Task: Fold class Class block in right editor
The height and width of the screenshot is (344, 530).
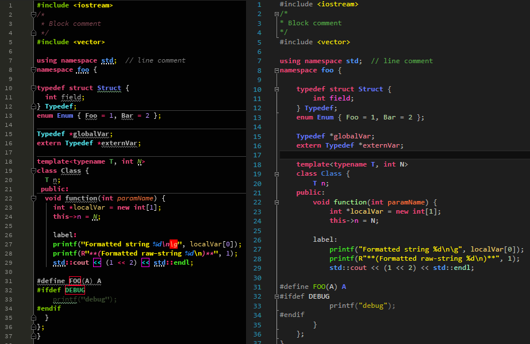Action: (276, 174)
